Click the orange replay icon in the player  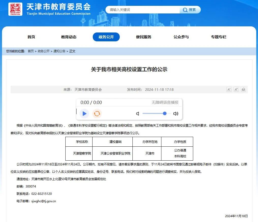[97, 113]
